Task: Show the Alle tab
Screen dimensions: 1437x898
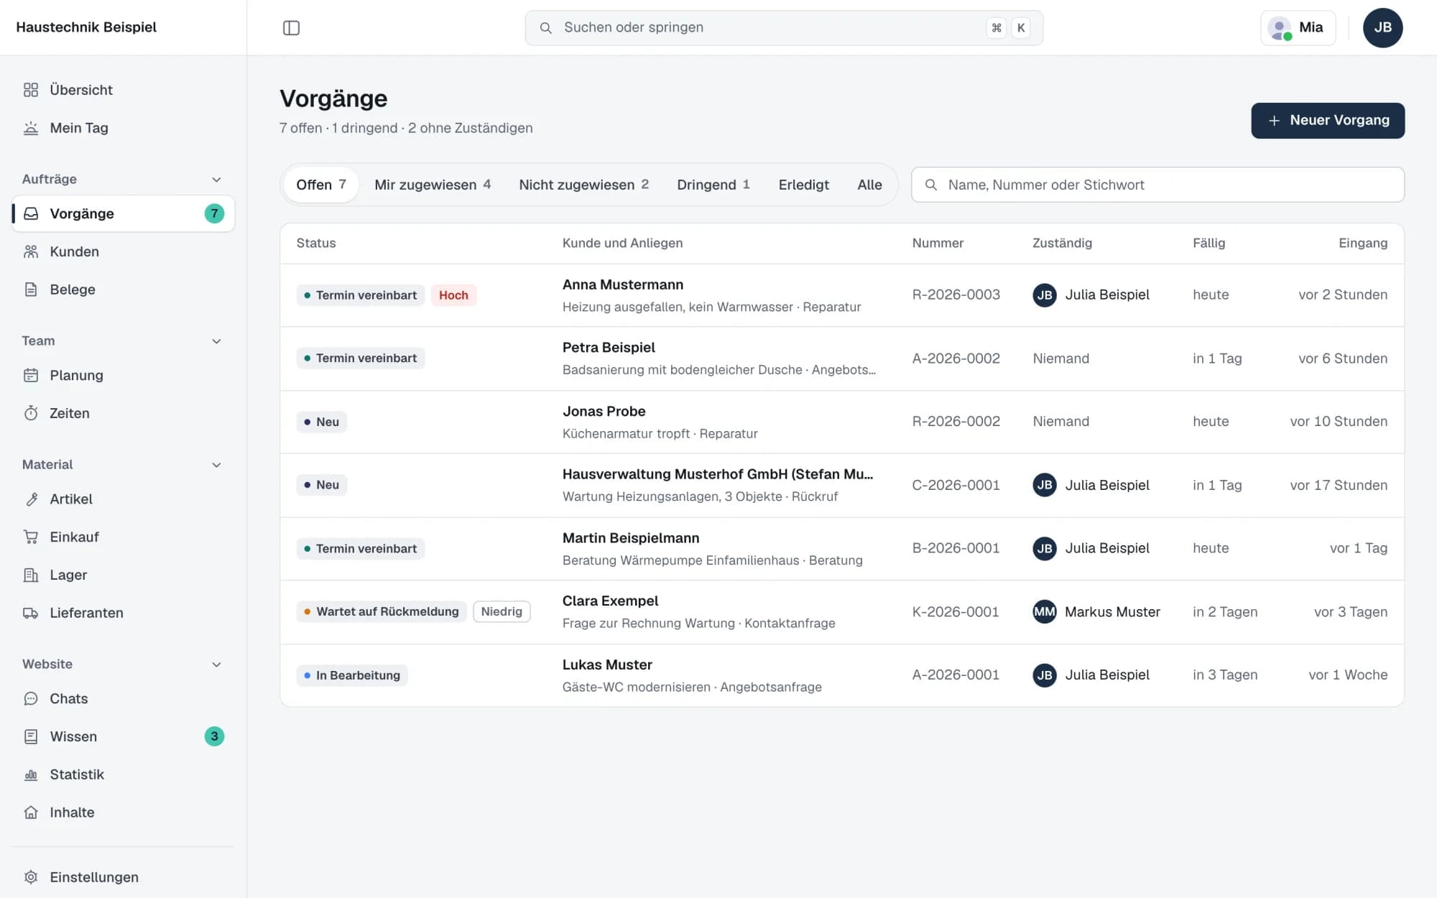Action: point(869,185)
